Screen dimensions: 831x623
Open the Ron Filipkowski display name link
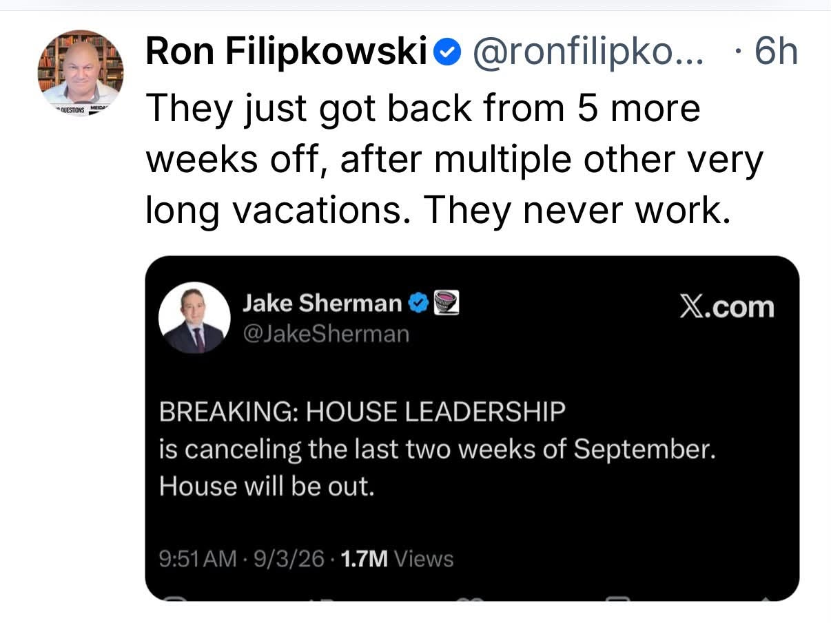point(287,53)
